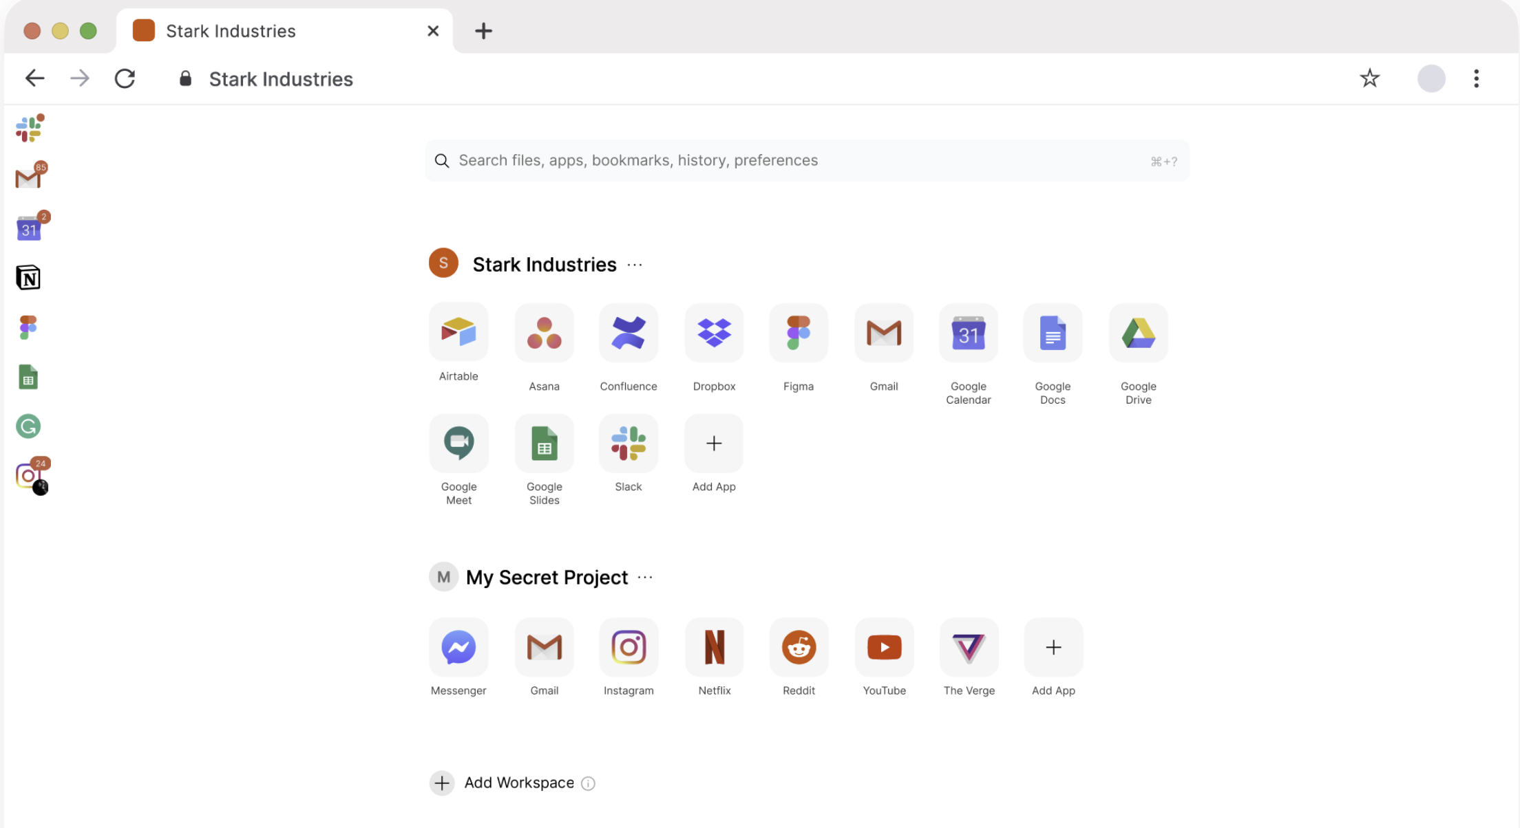The height and width of the screenshot is (828, 1520).
Task: Open the user profile avatar
Action: click(x=1431, y=78)
